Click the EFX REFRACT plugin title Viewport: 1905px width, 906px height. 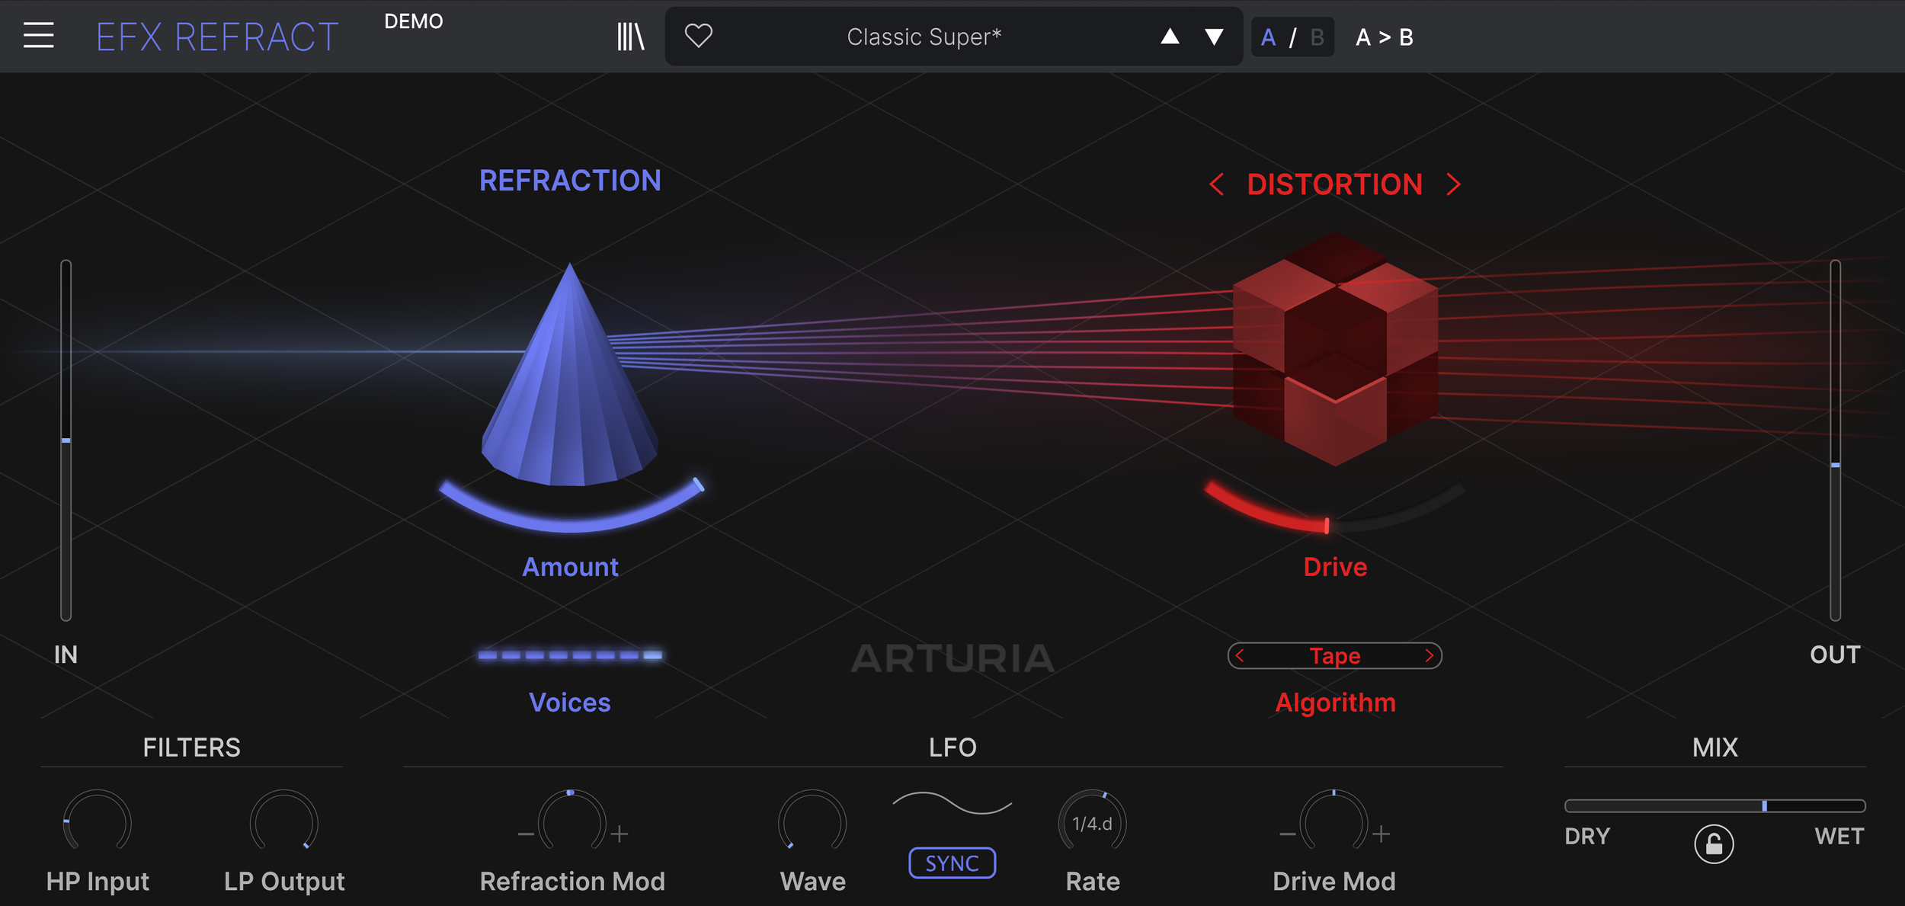click(x=217, y=37)
